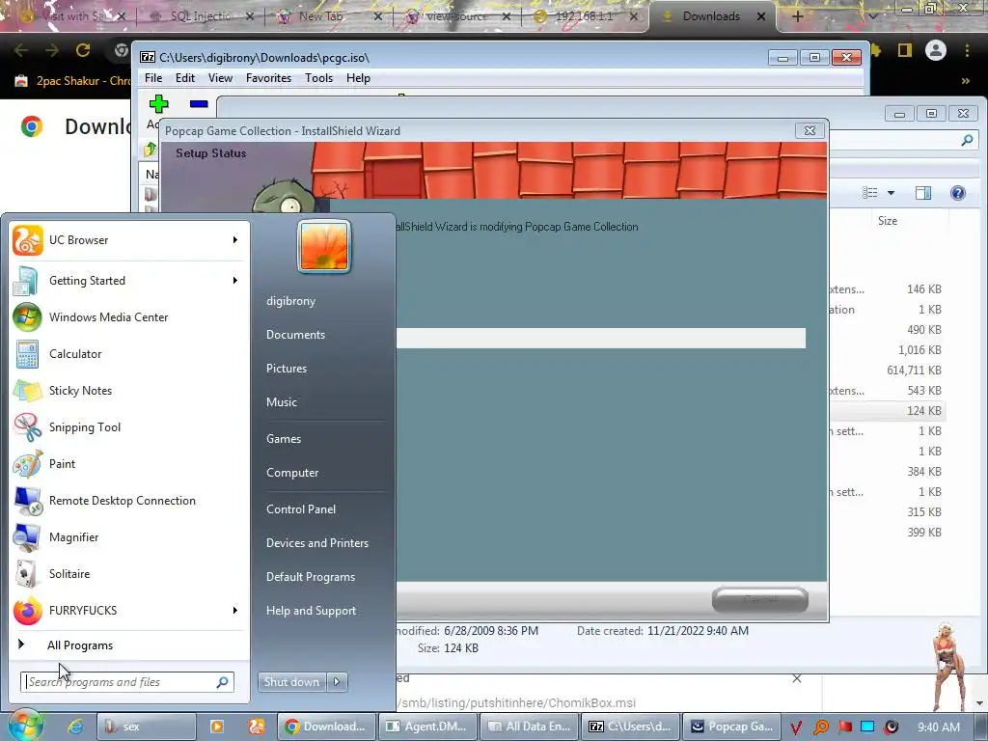Click the 7-Zip Extract blue minus icon

[x=199, y=103]
